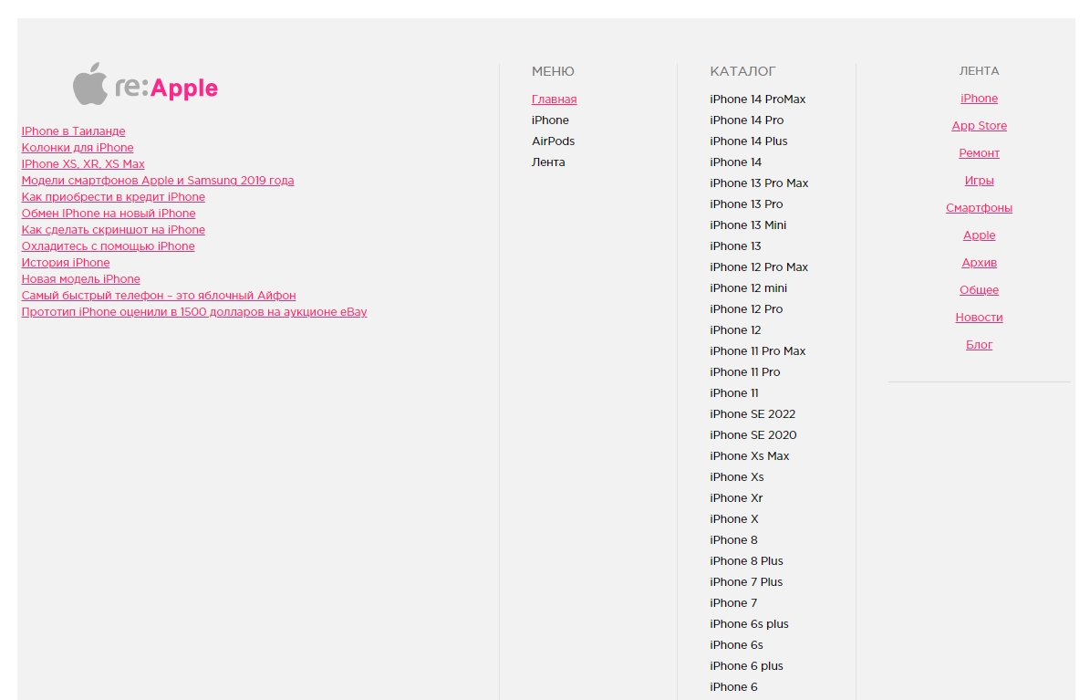Click the re:Apple logo

pyautogui.click(x=145, y=85)
